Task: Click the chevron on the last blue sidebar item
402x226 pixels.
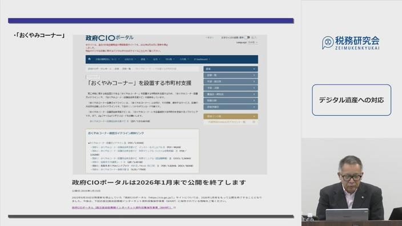Action: coord(254,107)
